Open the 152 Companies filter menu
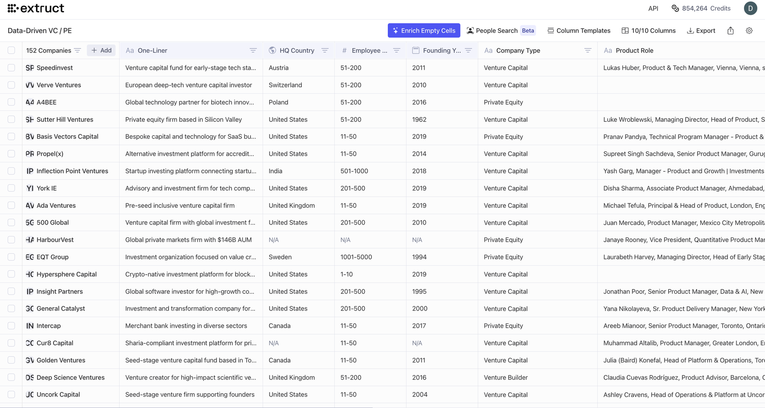The height and width of the screenshot is (408, 765). click(x=77, y=50)
